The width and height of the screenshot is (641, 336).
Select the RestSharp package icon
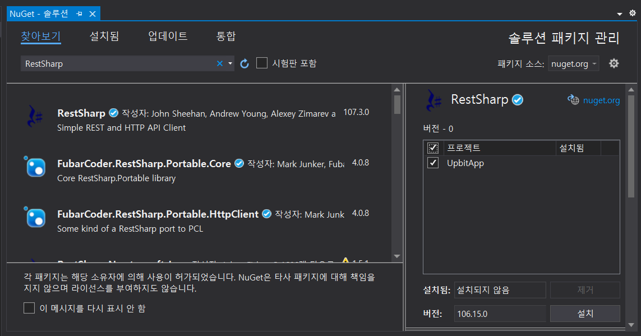[x=34, y=117]
